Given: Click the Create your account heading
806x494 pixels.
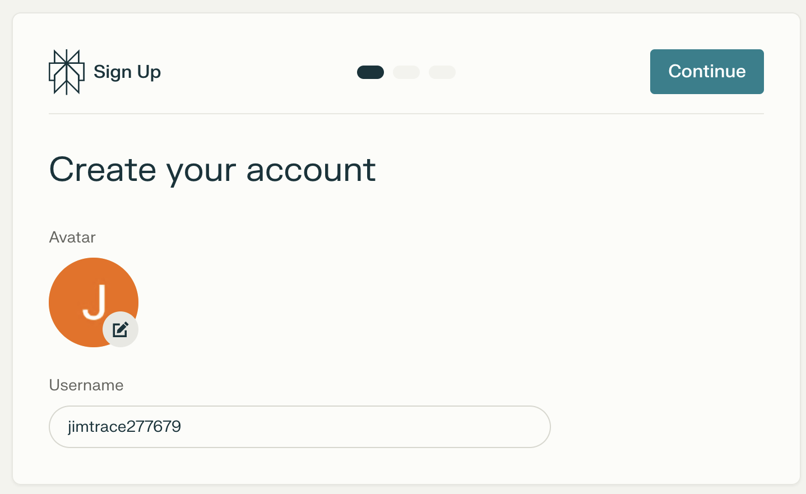Looking at the screenshot, I should click(x=212, y=169).
